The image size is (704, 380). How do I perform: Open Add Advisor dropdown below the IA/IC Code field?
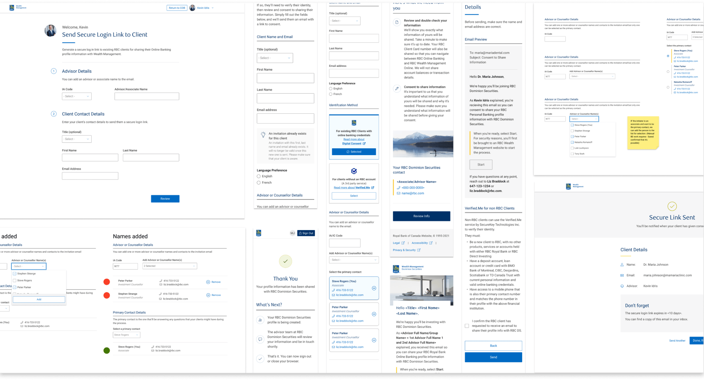(354, 260)
